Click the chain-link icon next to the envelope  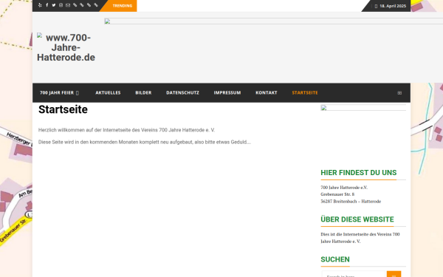click(75, 5)
